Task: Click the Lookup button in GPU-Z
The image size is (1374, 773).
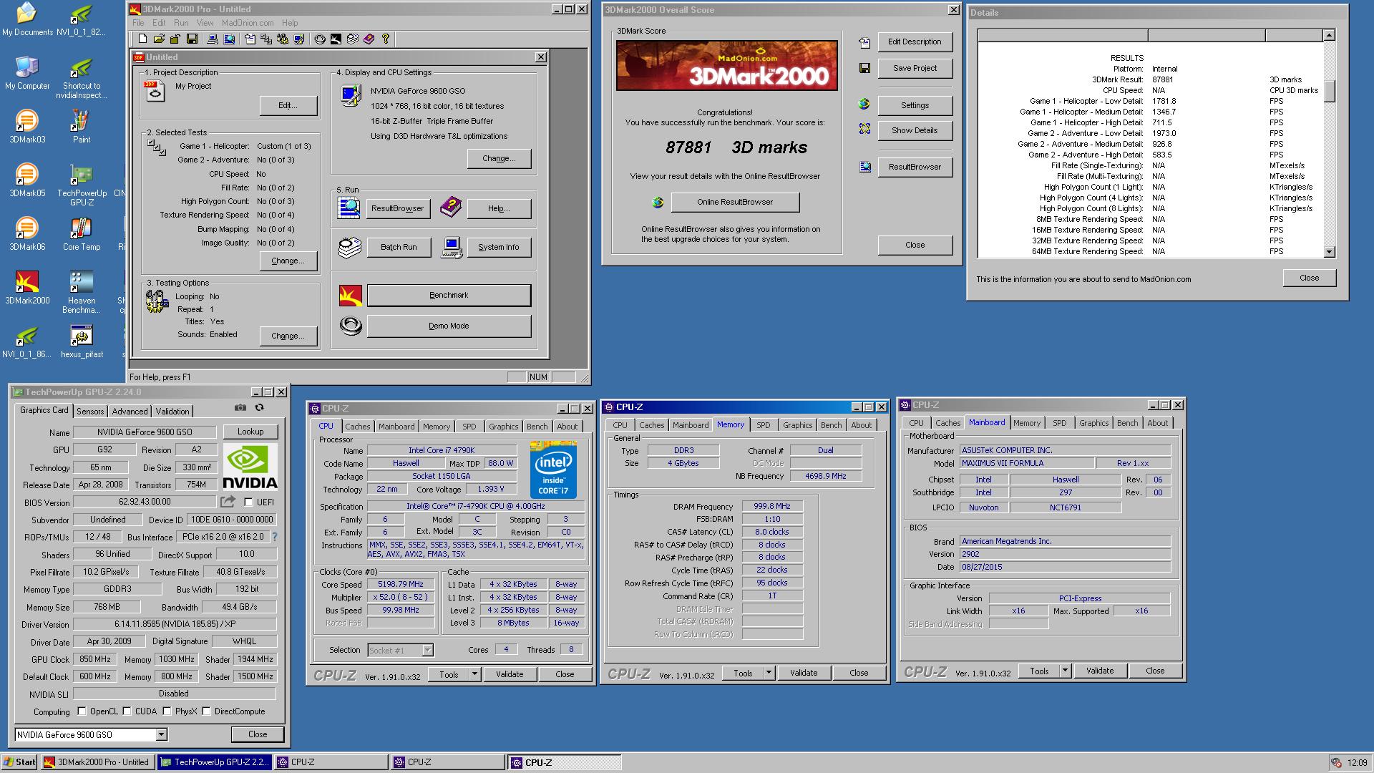Action: tap(250, 432)
